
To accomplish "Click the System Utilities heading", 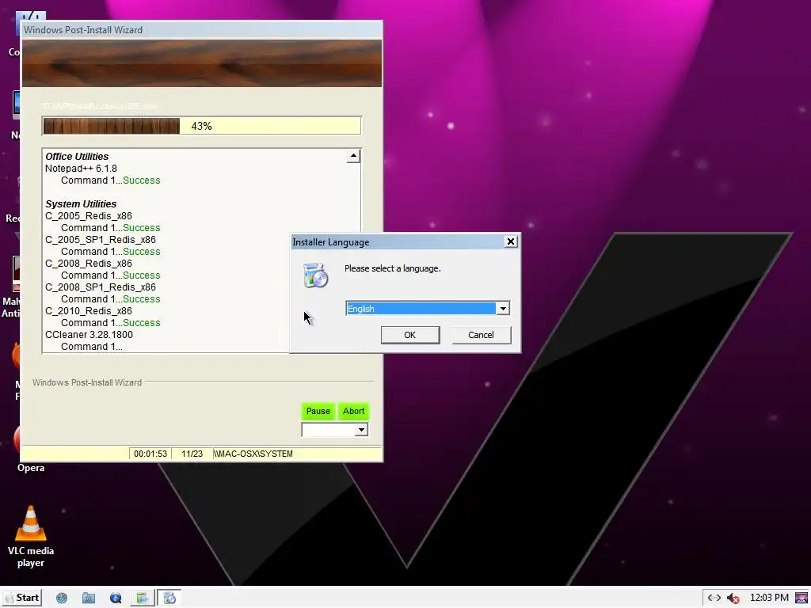I will (81, 203).
